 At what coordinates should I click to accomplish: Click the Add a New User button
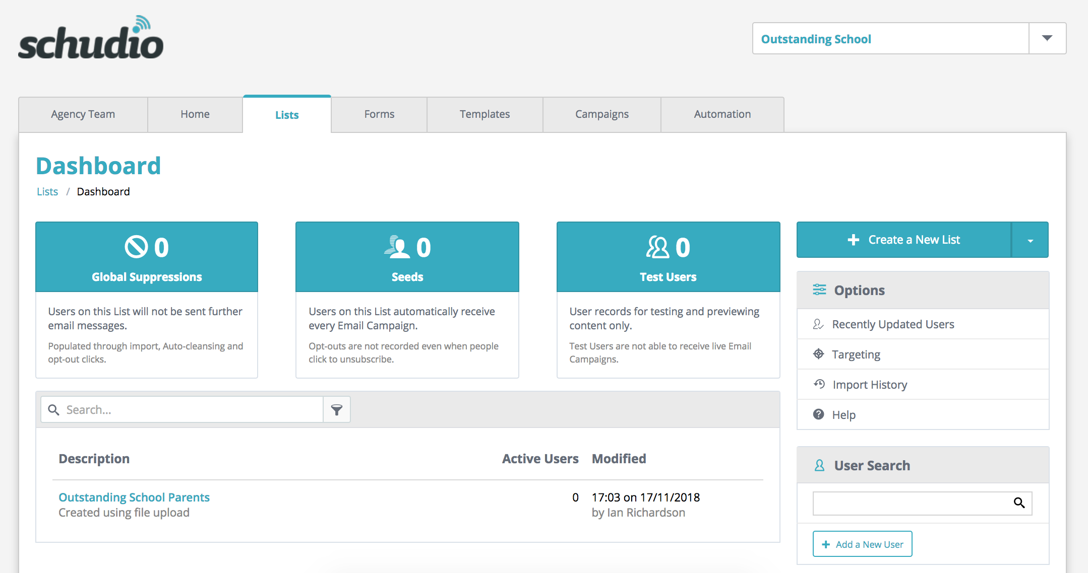click(x=862, y=544)
